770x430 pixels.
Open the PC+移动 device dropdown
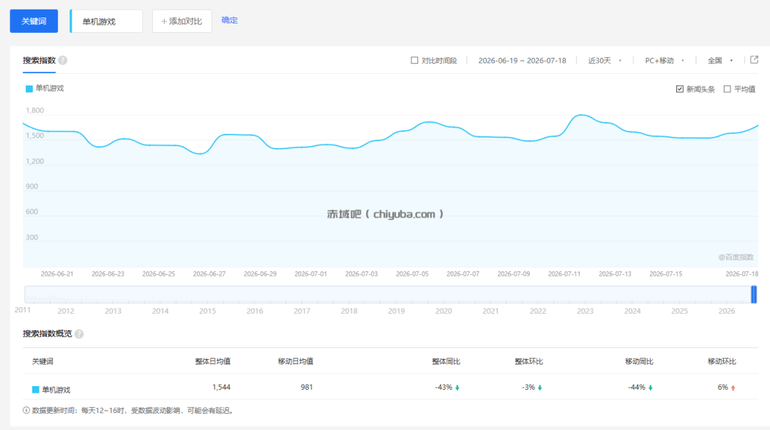pos(665,61)
